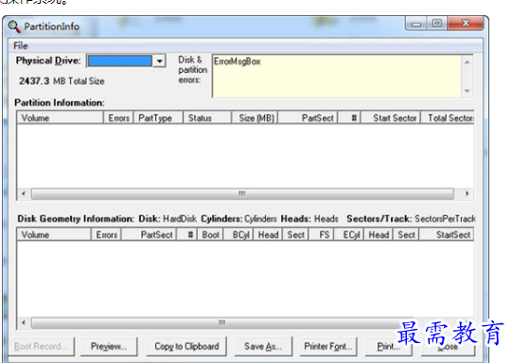Click Errors column header in Partition Information

[118, 118]
